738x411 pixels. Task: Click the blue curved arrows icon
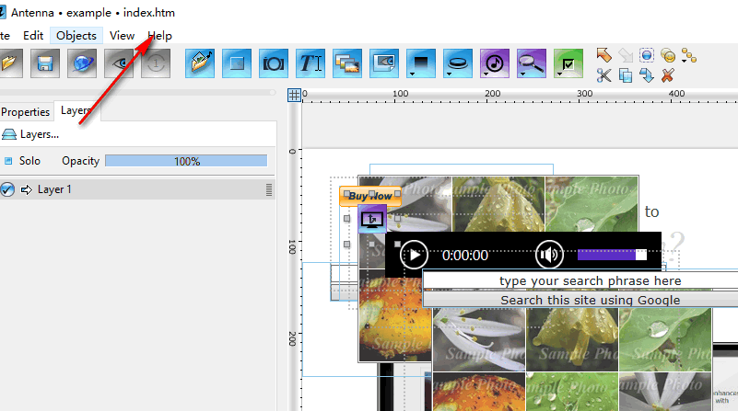[647, 75]
